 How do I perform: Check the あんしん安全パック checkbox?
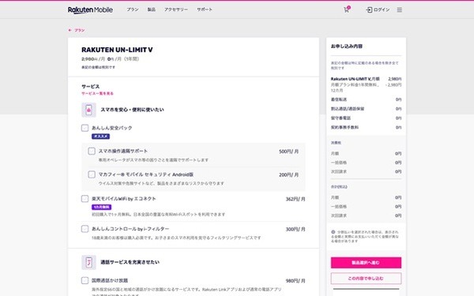(85, 128)
